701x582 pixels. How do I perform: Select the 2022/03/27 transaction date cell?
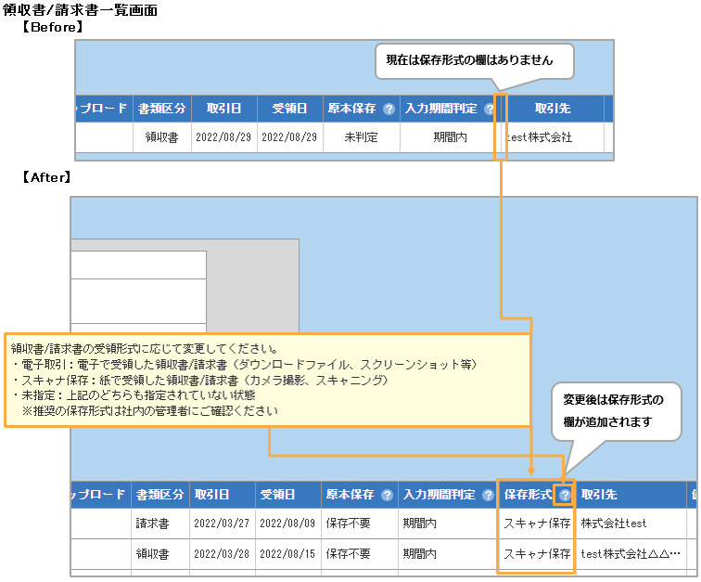[x=223, y=524]
